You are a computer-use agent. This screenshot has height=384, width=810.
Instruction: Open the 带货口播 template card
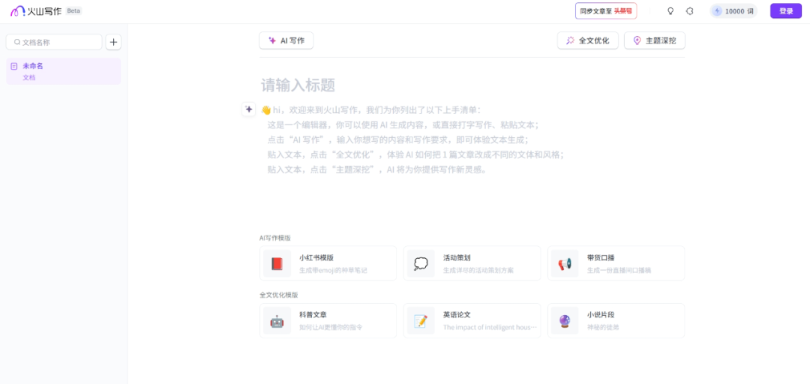coord(616,263)
